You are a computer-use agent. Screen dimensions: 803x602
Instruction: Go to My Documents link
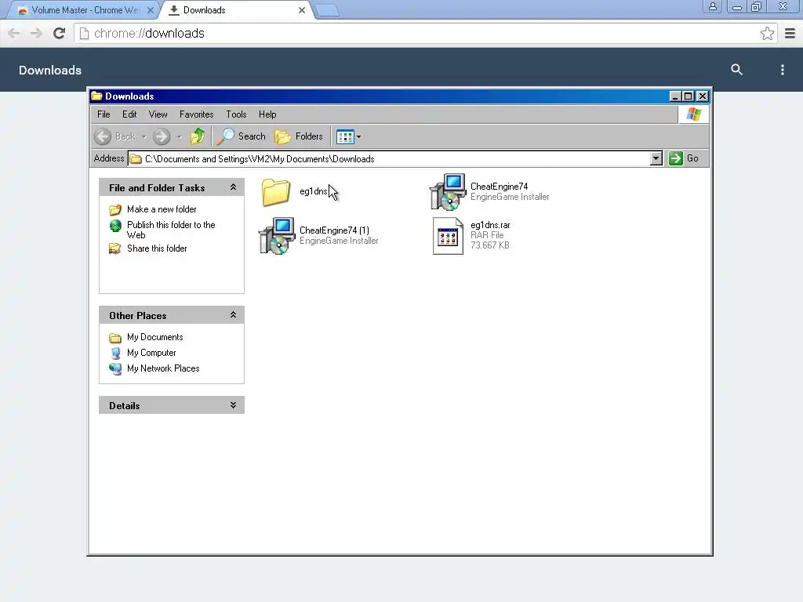[154, 337]
